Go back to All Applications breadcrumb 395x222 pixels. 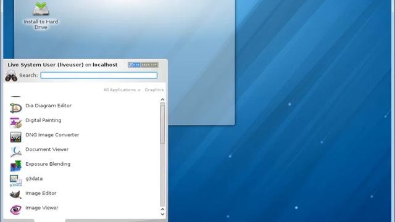tap(120, 90)
